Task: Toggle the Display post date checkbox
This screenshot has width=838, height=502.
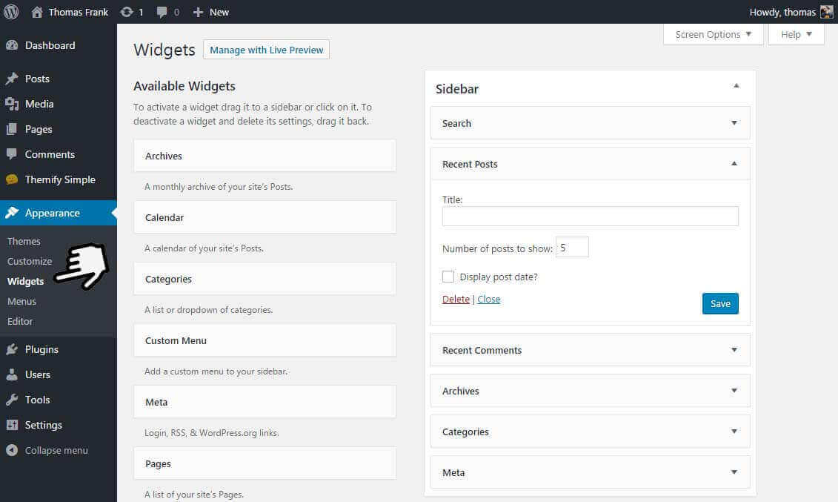Action: point(448,277)
